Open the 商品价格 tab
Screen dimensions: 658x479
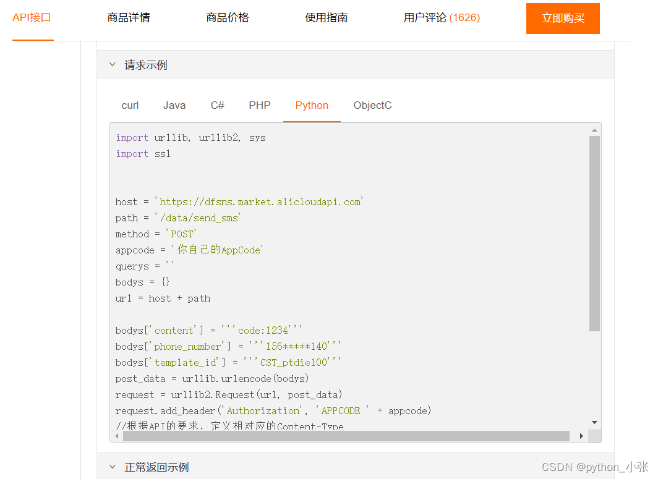228,18
